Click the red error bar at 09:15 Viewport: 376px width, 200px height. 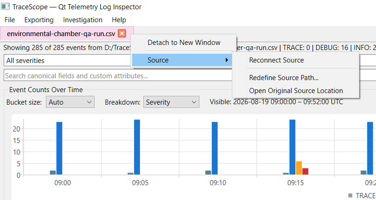[305, 171]
